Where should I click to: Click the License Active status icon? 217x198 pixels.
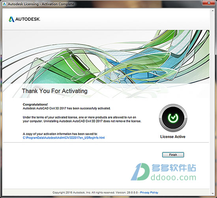point(173,118)
